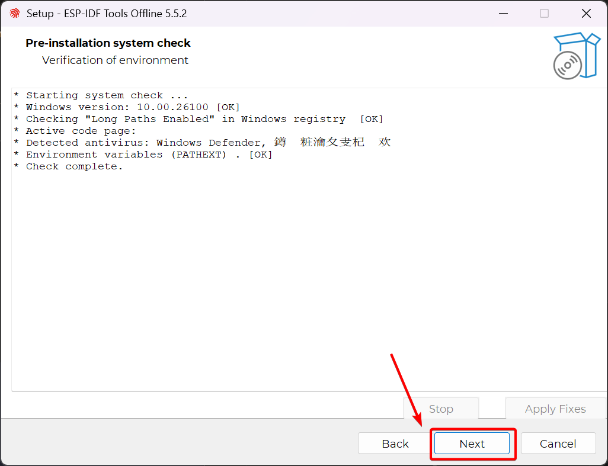Click the 'Long Paths Enabled' log entry

(199, 119)
